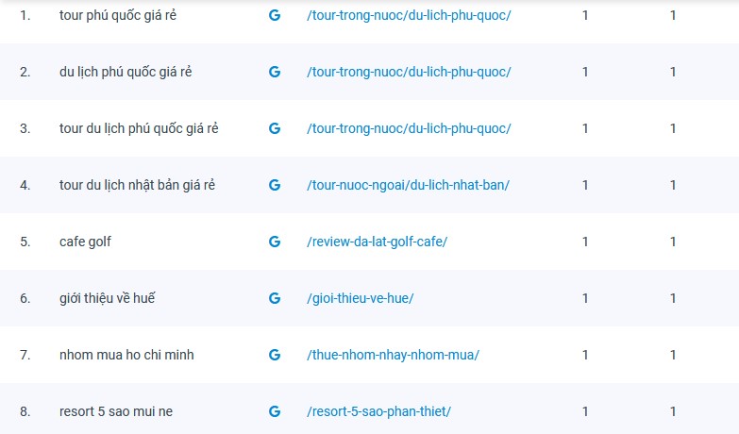
Task: Click Google icon in 'cafe golf' row
Action: click(275, 242)
